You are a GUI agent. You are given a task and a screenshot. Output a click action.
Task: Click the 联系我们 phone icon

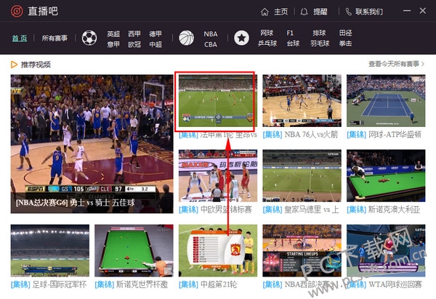pyautogui.click(x=348, y=12)
